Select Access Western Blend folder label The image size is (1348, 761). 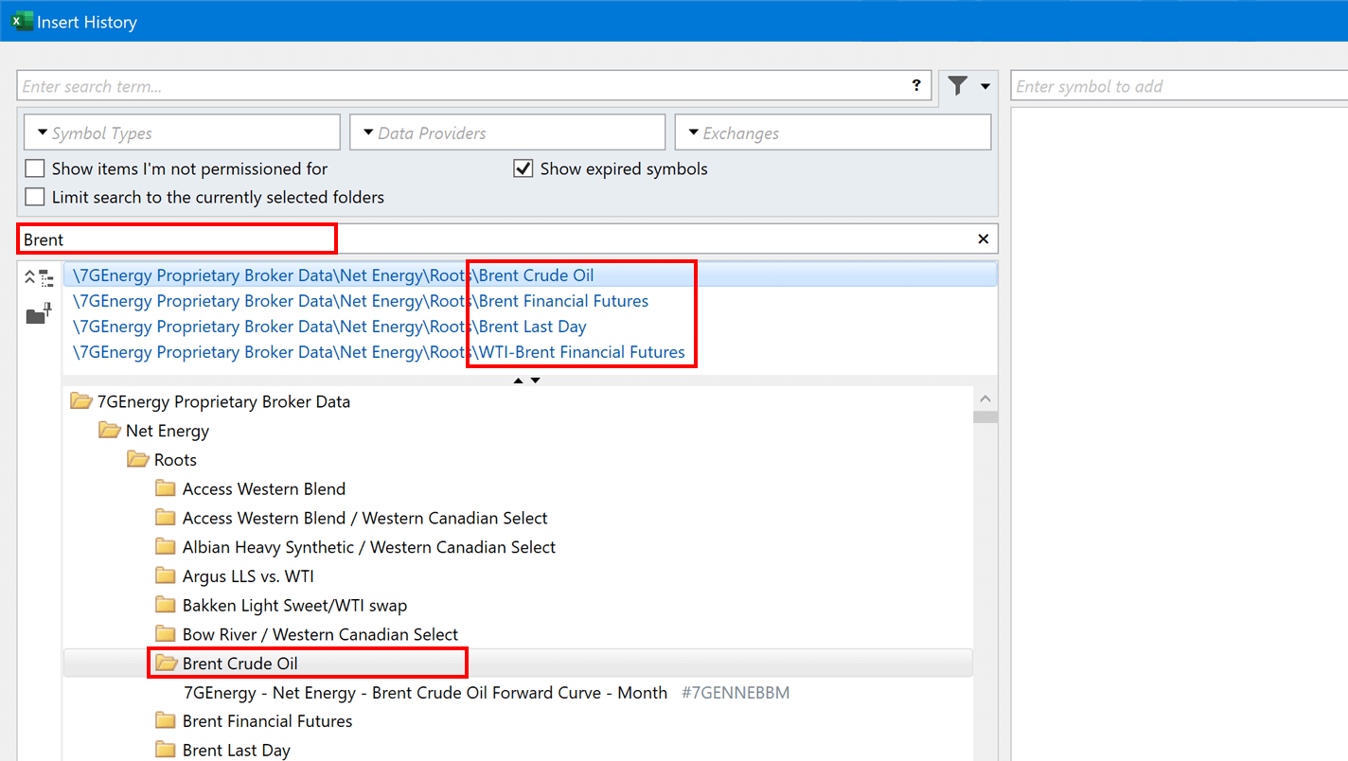pos(264,488)
